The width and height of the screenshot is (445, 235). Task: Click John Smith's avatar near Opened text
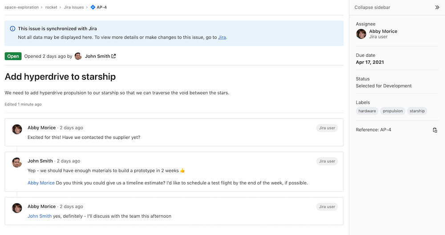tap(78, 57)
